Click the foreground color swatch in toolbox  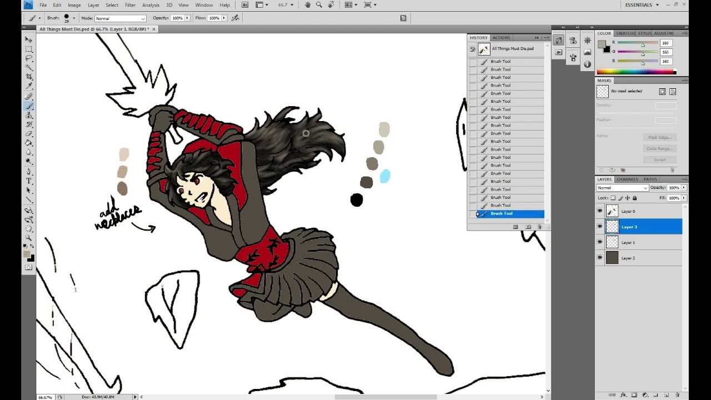[x=27, y=254]
